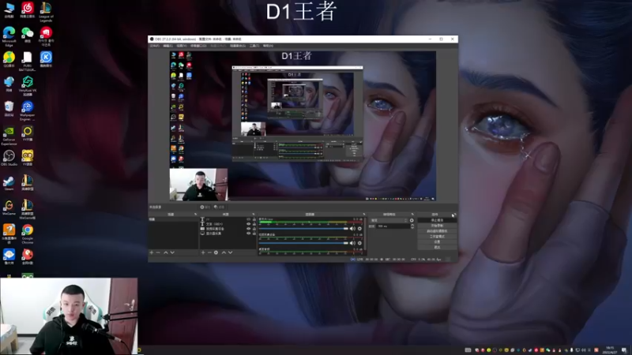Open the 视图 (View) menu
Viewport: 632px width, 355px height.
tap(182, 46)
